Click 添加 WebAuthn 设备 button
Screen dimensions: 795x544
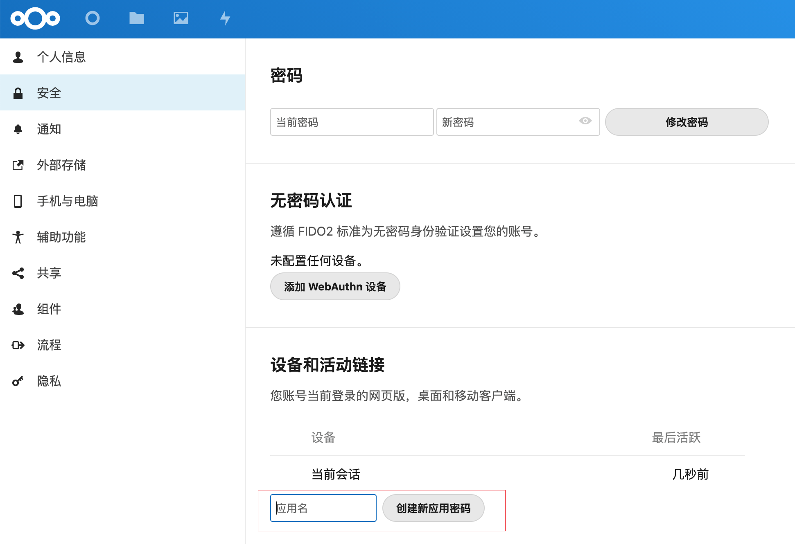335,287
